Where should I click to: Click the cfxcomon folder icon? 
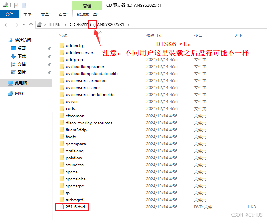tap(62, 116)
